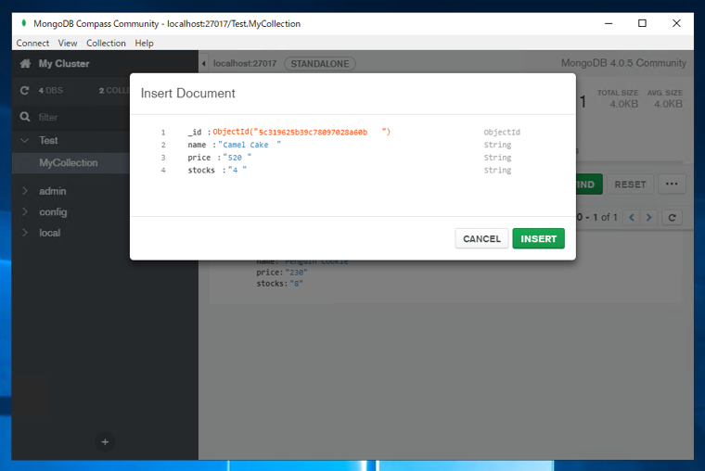Collapse the Test database chevron
The width and height of the screenshot is (705, 471).
[25, 140]
